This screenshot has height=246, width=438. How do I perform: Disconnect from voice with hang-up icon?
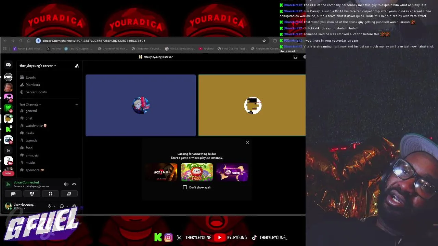74,184
